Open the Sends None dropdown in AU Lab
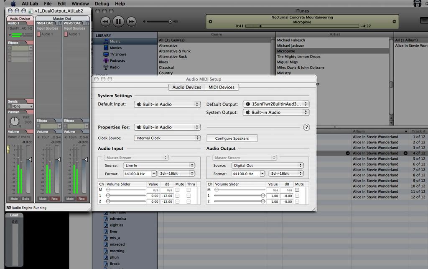Screen dimensions: 428x269 pyautogui.click(x=22, y=106)
